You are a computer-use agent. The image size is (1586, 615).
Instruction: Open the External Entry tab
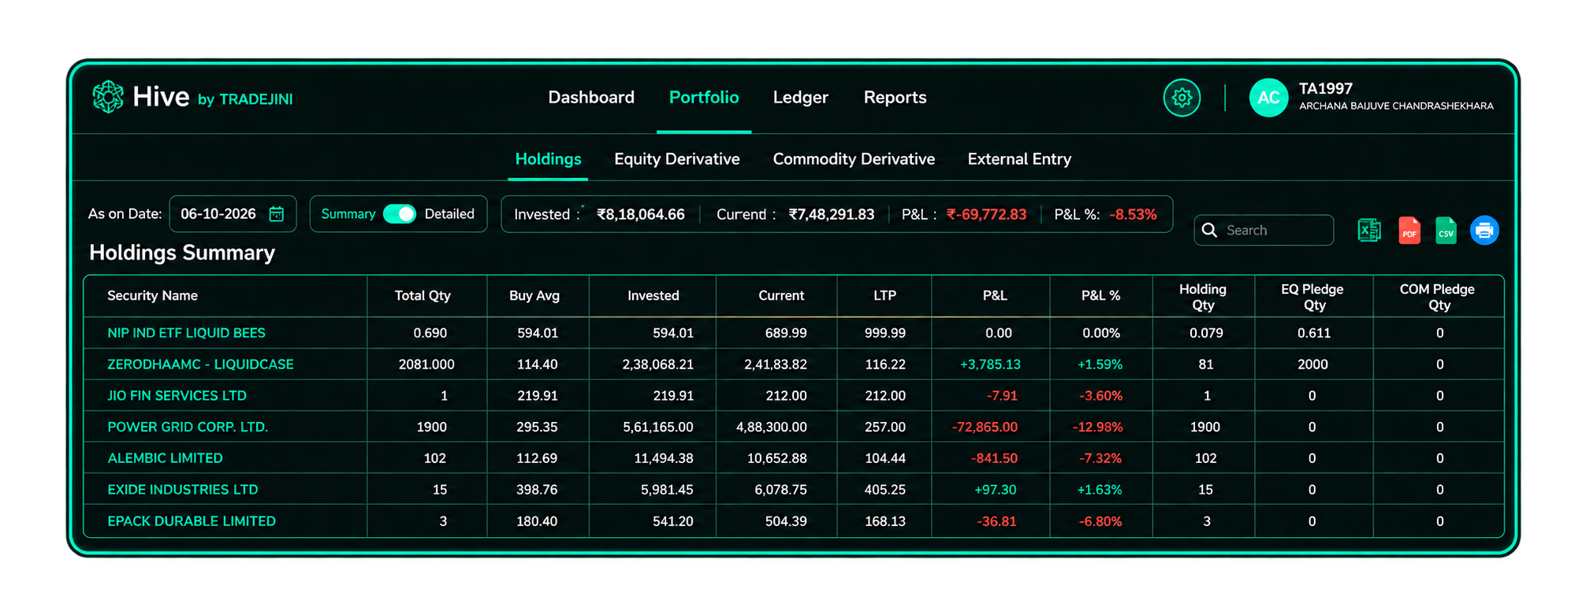pos(1019,159)
